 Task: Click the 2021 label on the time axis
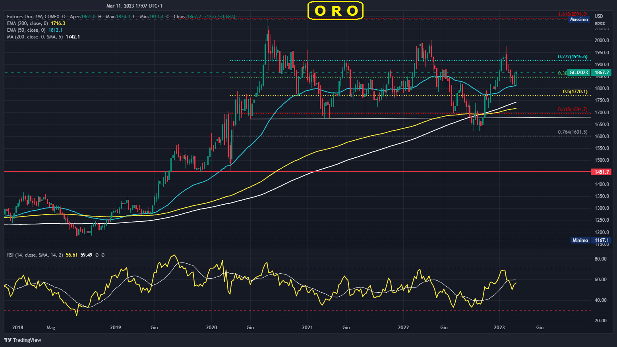click(x=307, y=328)
